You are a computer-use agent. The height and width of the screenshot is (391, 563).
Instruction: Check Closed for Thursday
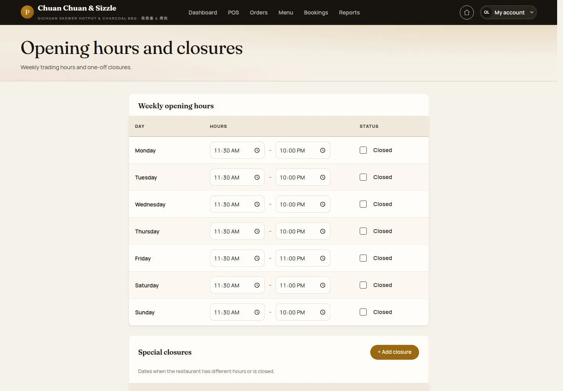pos(363,231)
